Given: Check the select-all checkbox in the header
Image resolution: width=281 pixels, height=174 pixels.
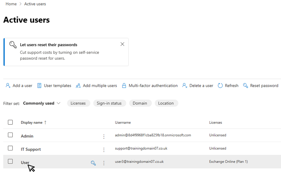Looking at the screenshot, I should pos(10,122).
